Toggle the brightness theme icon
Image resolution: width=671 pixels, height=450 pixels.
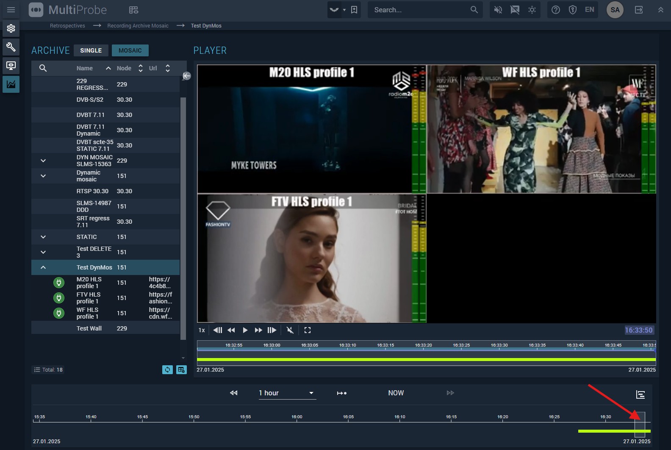(532, 10)
